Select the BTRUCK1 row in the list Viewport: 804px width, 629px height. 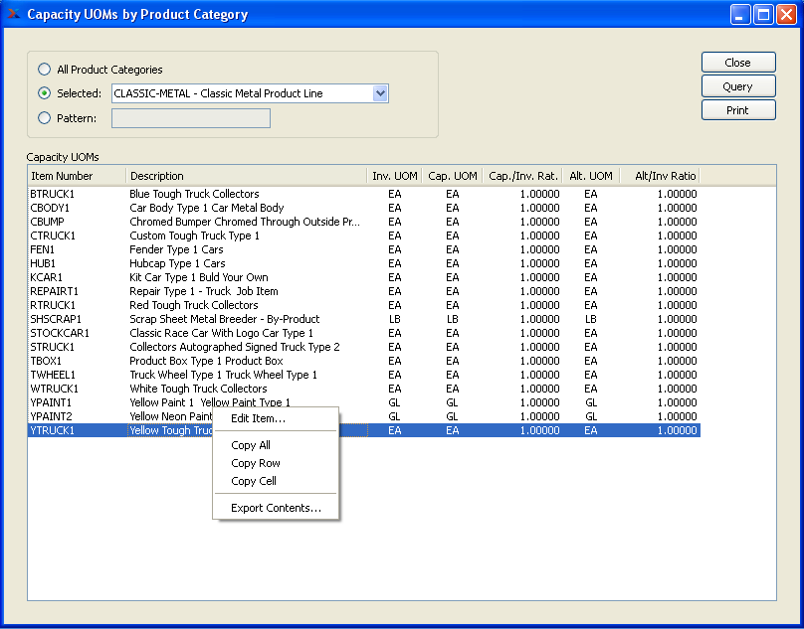[53, 194]
